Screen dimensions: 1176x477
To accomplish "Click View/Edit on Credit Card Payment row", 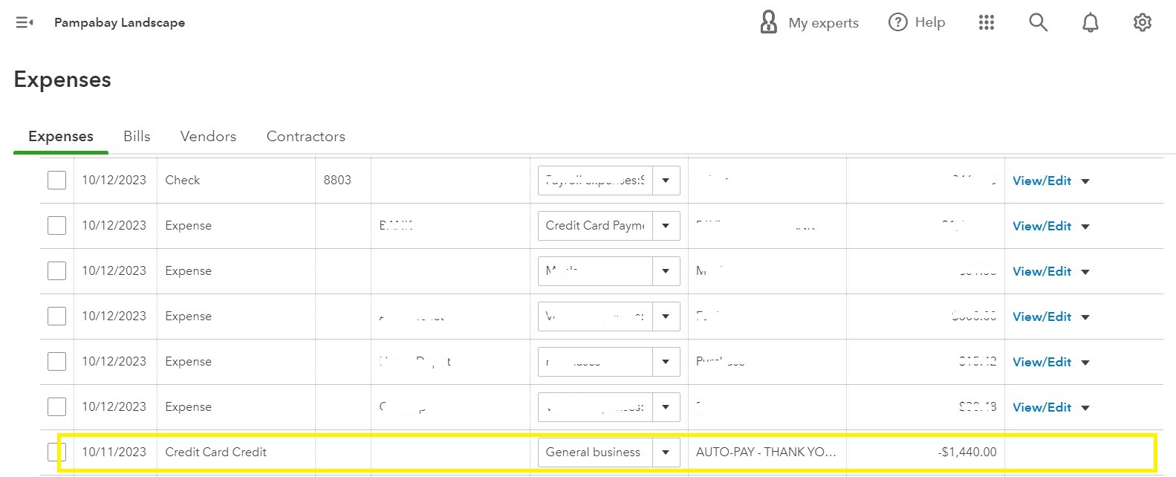I will (1042, 226).
